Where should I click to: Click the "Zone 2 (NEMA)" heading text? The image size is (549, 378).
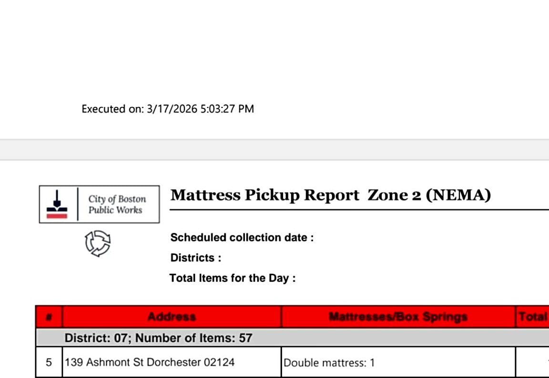point(429,195)
